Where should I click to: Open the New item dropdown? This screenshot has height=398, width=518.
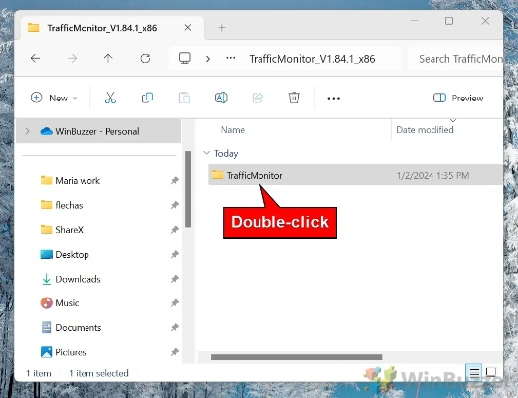54,98
